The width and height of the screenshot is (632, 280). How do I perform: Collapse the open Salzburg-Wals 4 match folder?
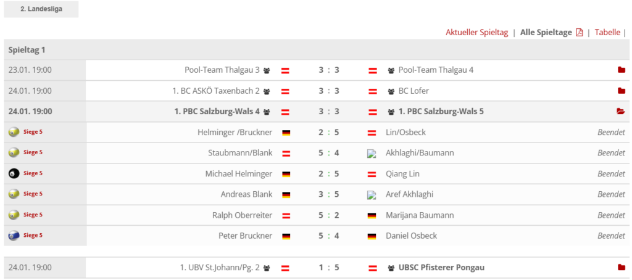click(621, 112)
